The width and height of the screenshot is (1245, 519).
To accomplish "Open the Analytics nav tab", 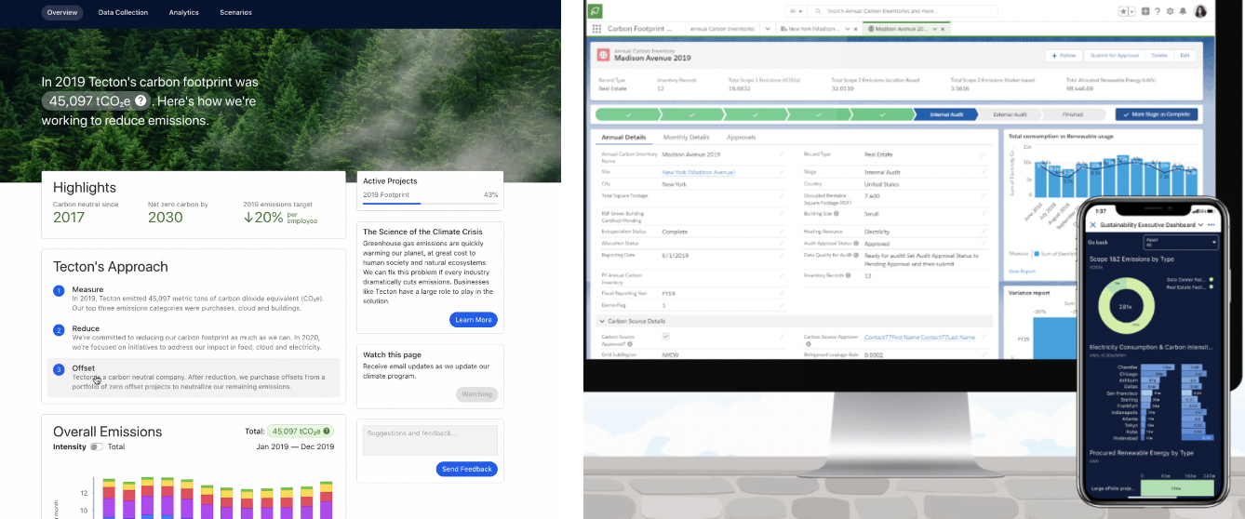I will tap(184, 13).
